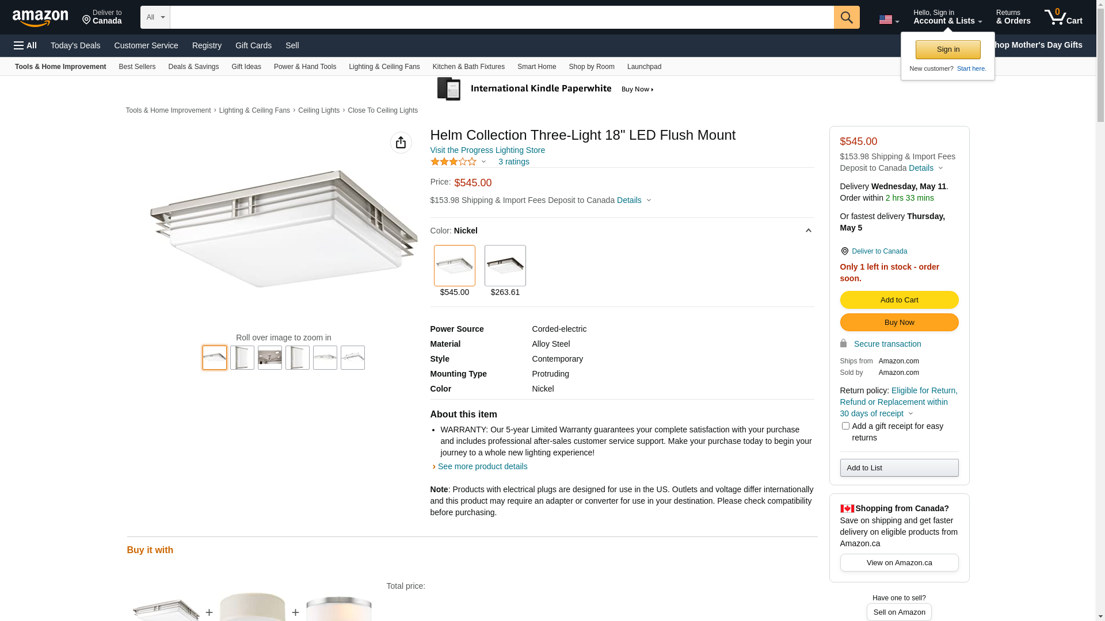
Task: Click the Deliver to Canada location icon
Action: (x=844, y=251)
